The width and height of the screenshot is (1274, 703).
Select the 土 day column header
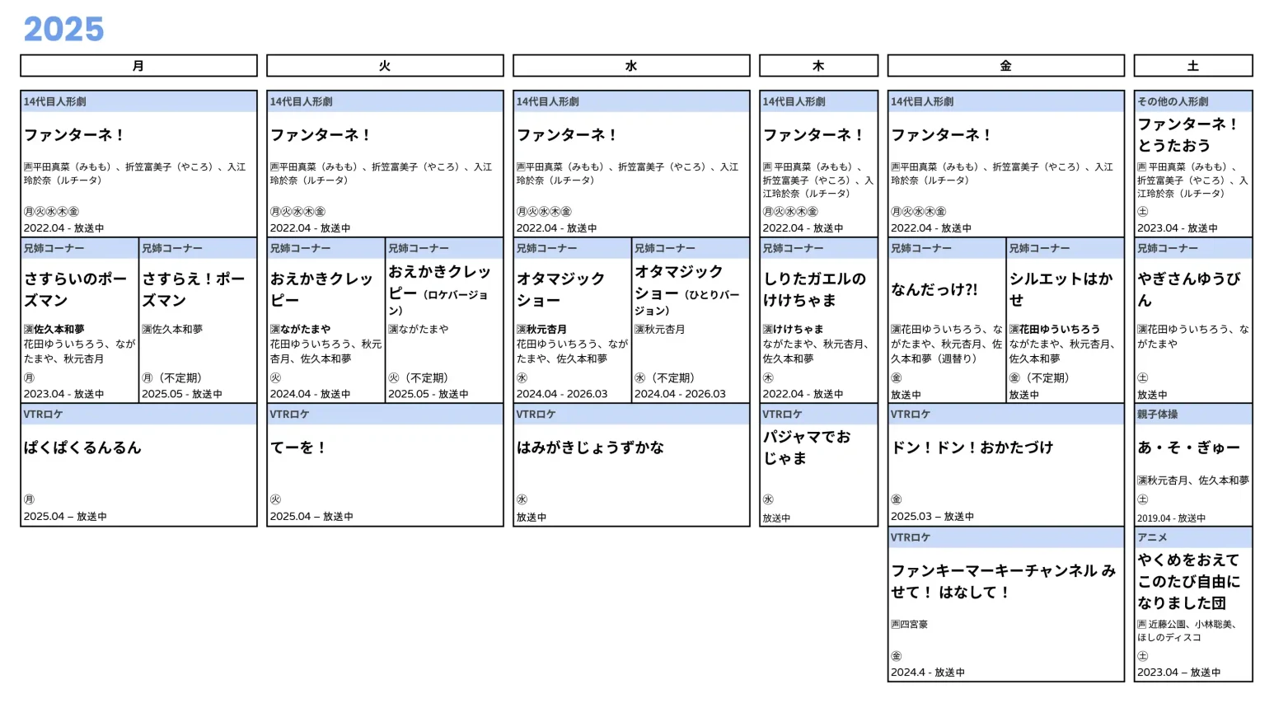1192,66
